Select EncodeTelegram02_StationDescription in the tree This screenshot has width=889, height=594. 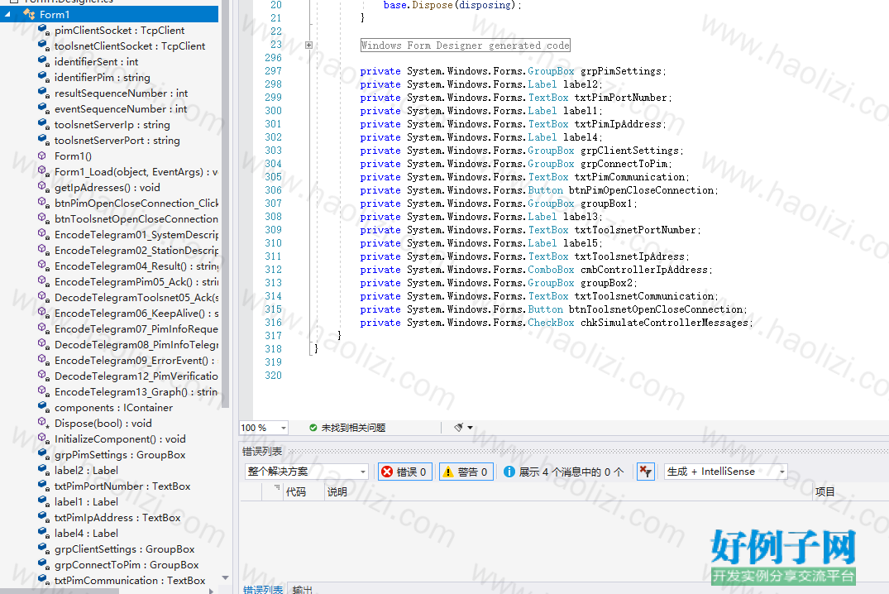[x=136, y=250]
